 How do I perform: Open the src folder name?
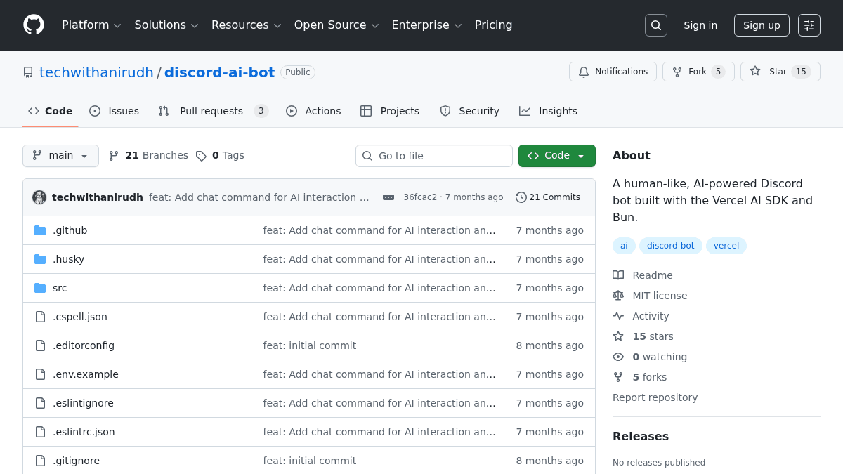click(60, 288)
